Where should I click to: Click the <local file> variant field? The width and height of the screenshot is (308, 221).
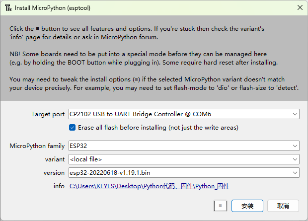pos(179,159)
